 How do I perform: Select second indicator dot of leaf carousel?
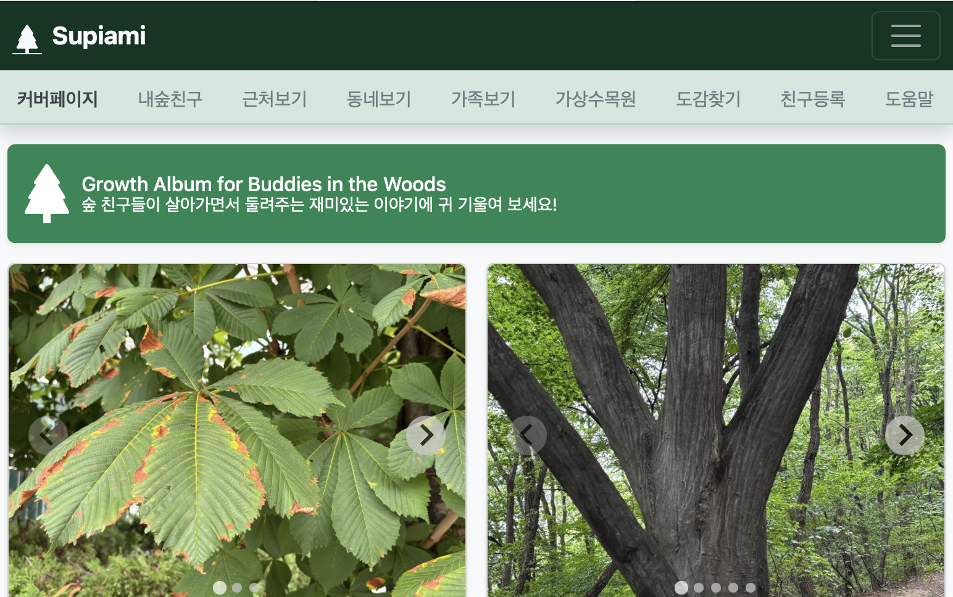pyautogui.click(x=237, y=588)
